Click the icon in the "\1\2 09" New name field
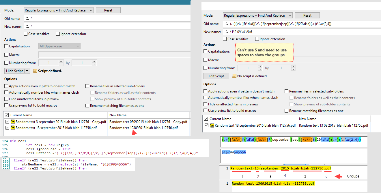 pos(226,32)
